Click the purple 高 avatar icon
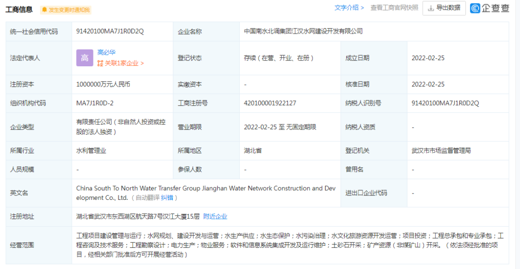520x269 pixels. 84,58
